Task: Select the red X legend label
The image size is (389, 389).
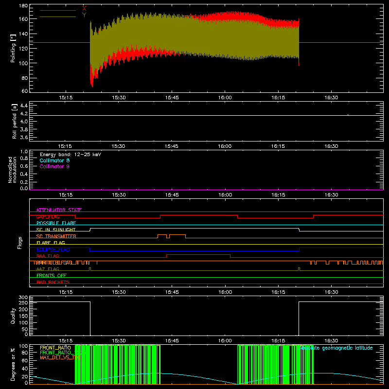Action: point(84,8)
